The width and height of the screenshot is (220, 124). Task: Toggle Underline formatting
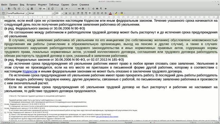[74, 13]
